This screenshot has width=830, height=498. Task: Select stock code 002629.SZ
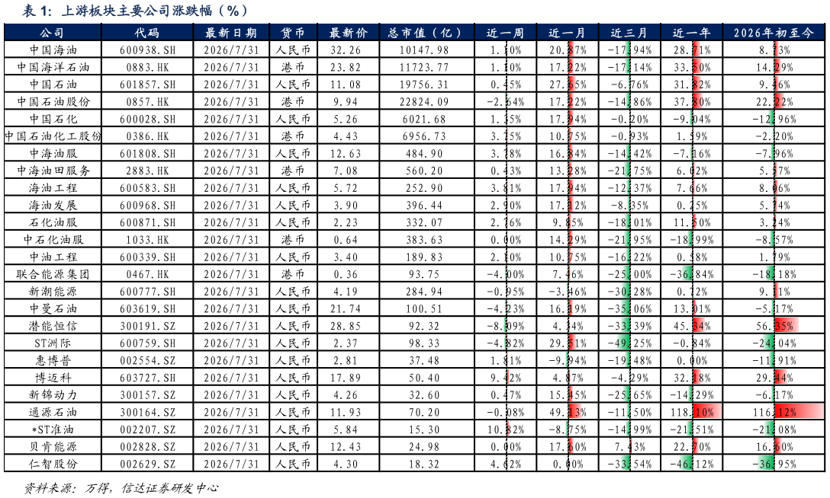[147, 464]
